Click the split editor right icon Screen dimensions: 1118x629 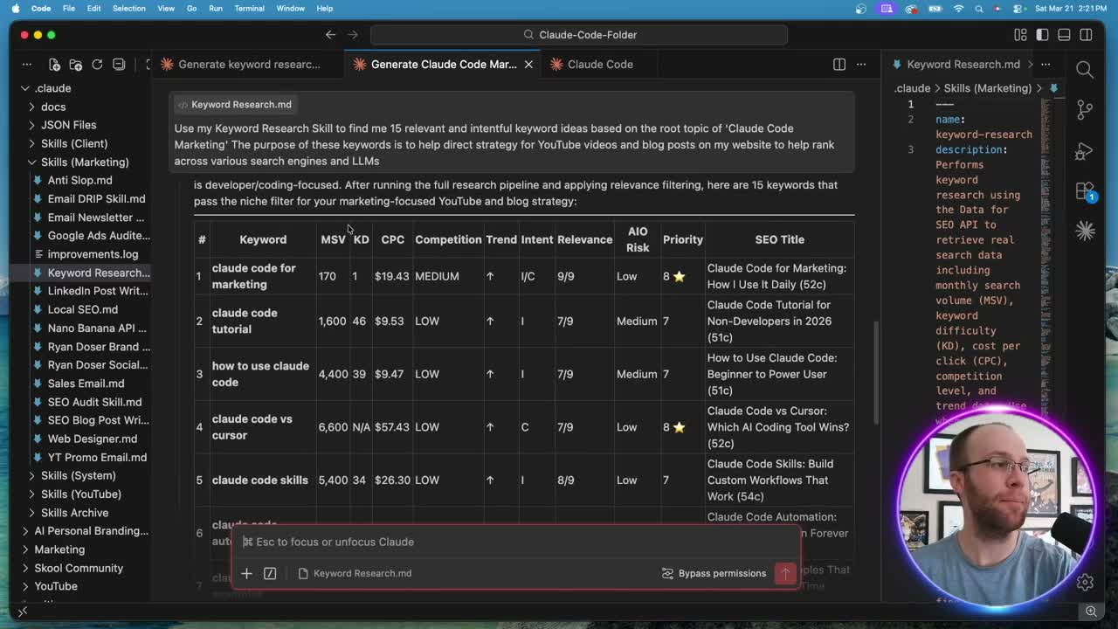coord(839,64)
